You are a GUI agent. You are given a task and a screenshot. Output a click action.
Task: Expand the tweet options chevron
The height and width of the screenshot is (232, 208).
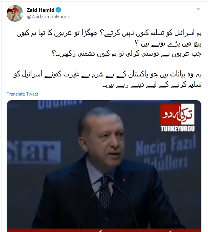click(198, 9)
